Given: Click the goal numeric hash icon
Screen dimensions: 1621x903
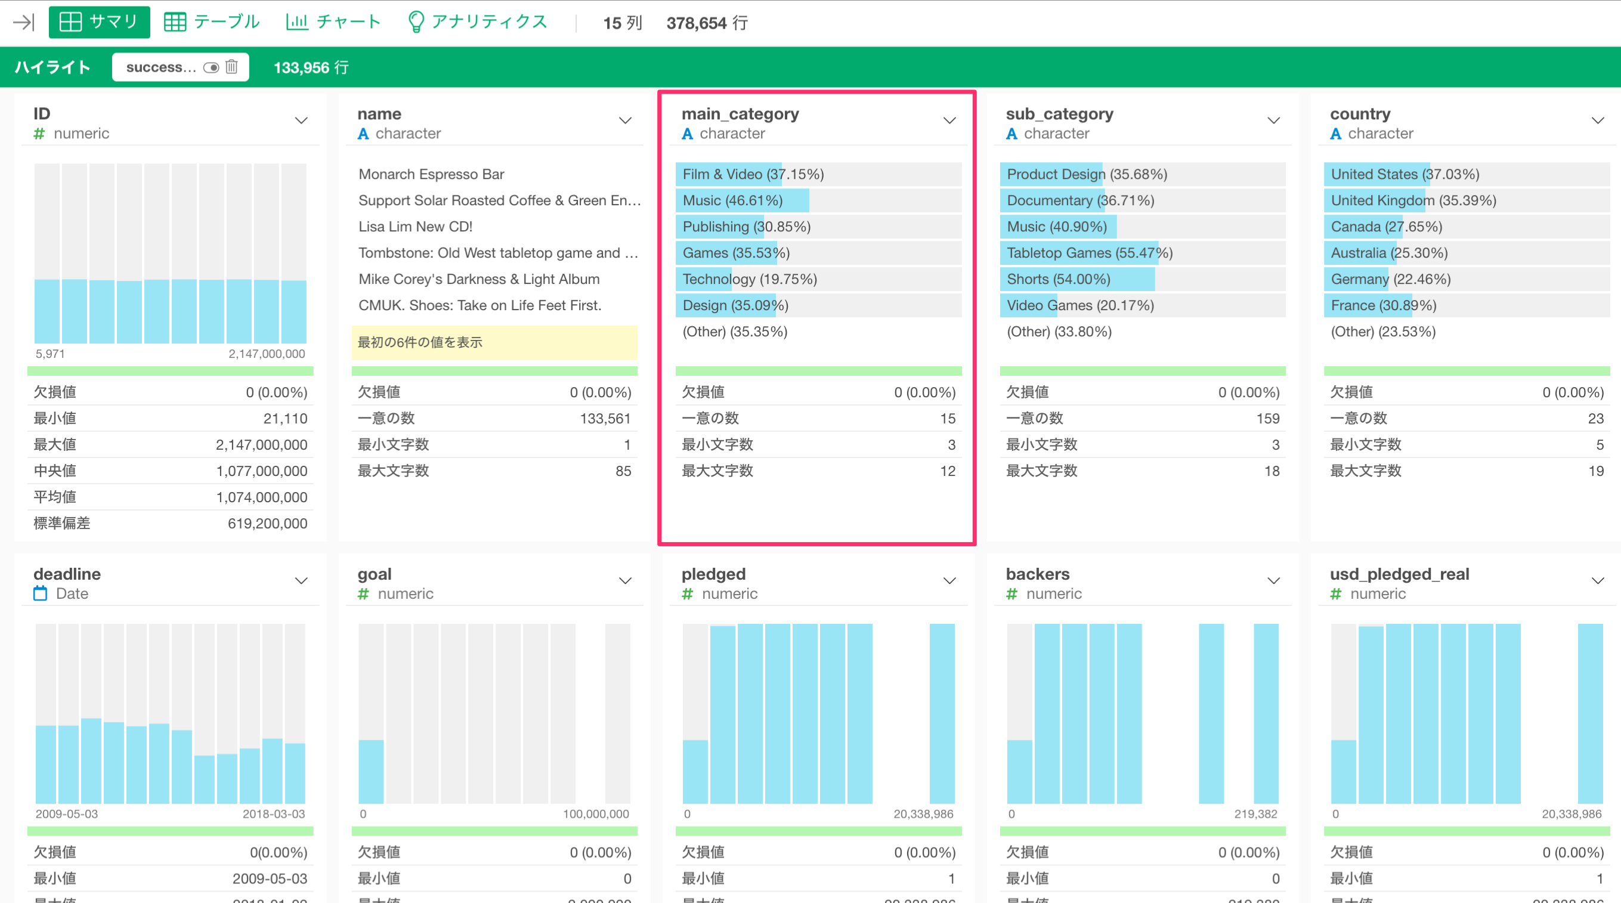Looking at the screenshot, I should tap(363, 593).
